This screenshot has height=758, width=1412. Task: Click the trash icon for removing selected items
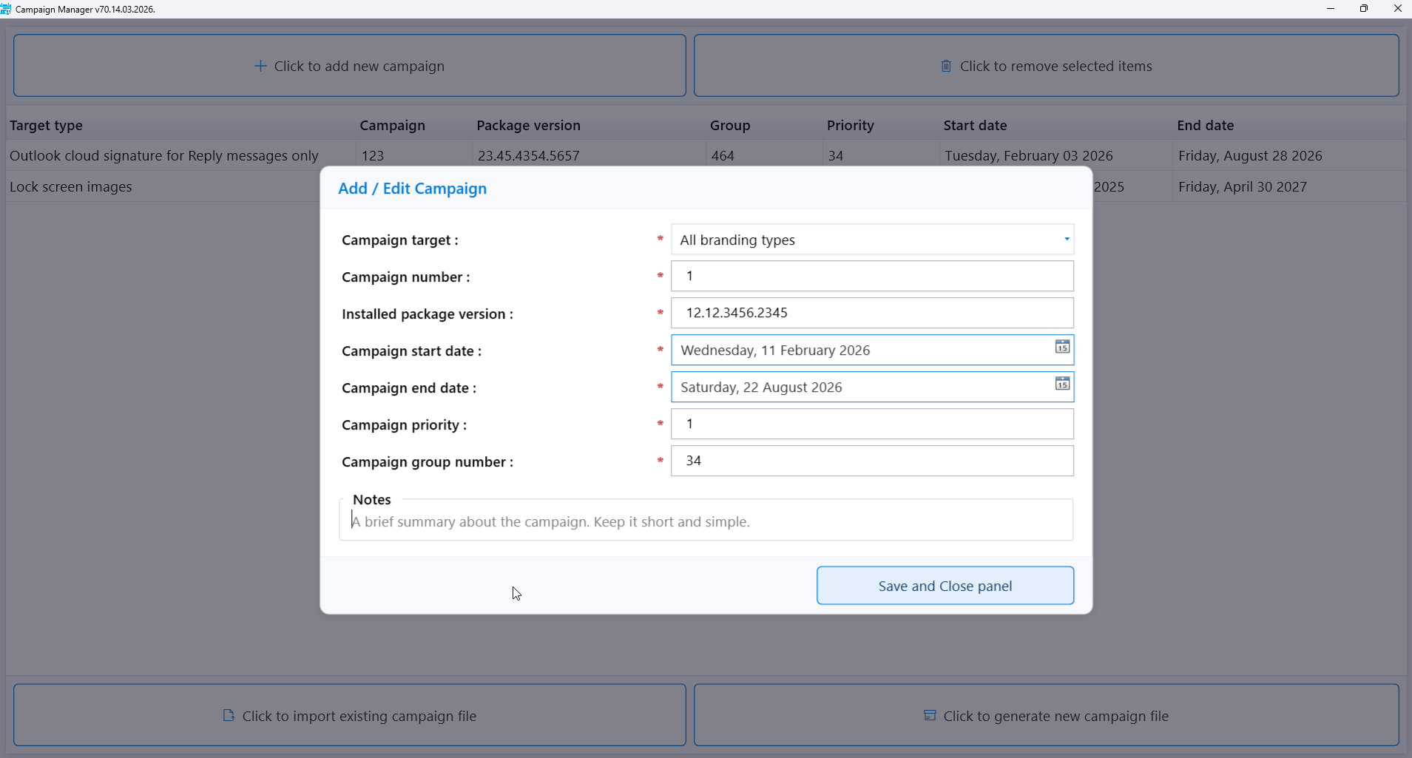946,67
